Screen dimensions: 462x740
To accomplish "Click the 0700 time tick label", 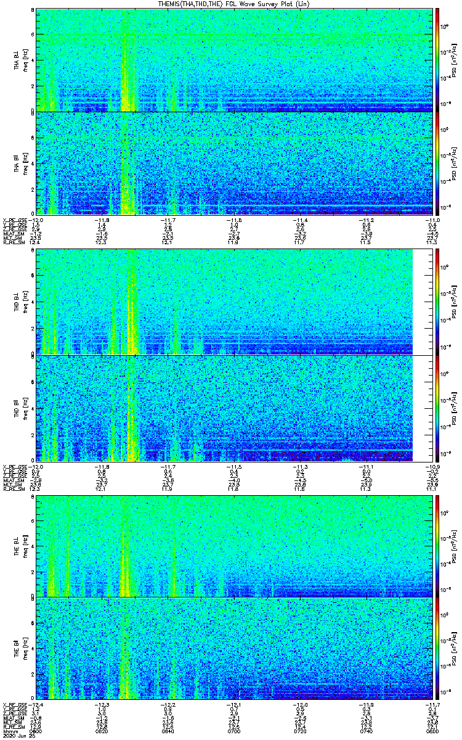I will (234, 731).
